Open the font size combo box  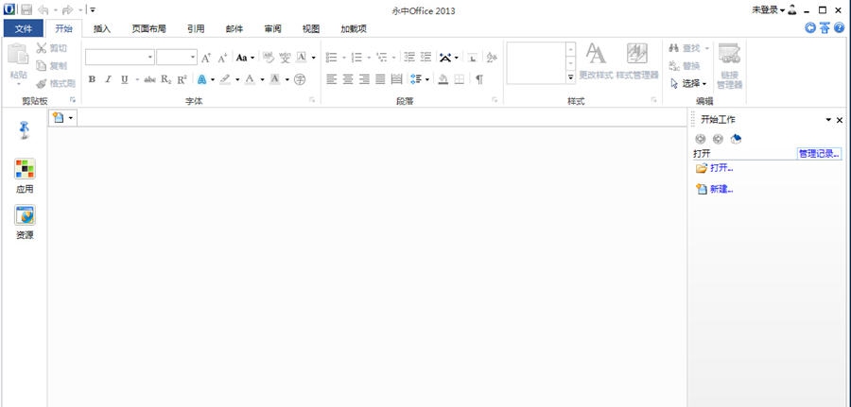pyautogui.click(x=177, y=57)
